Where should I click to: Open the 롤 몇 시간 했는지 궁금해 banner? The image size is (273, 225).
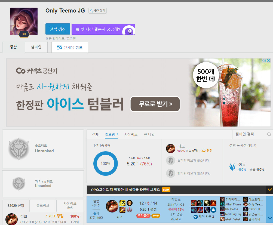[x=103, y=29]
